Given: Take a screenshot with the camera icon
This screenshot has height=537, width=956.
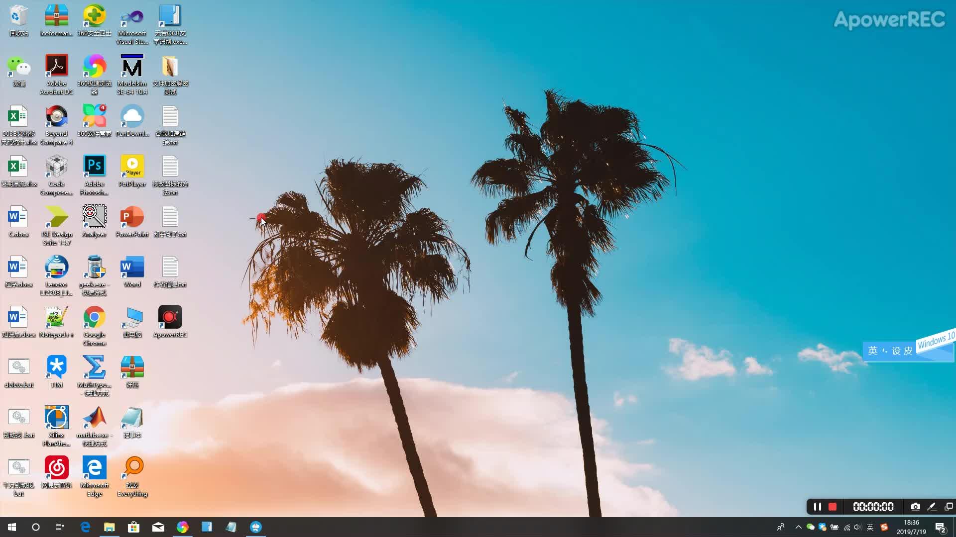Looking at the screenshot, I should click(915, 507).
